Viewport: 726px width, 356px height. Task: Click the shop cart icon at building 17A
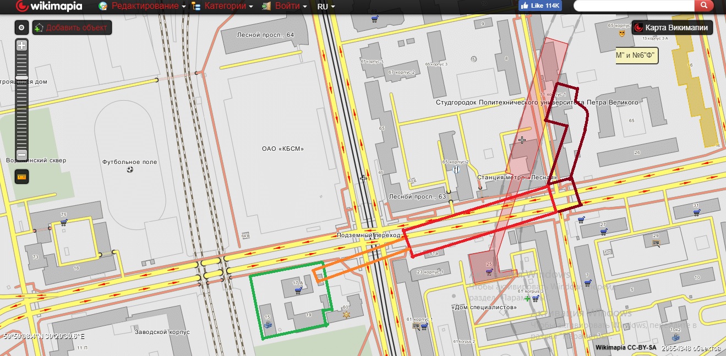[298, 291]
